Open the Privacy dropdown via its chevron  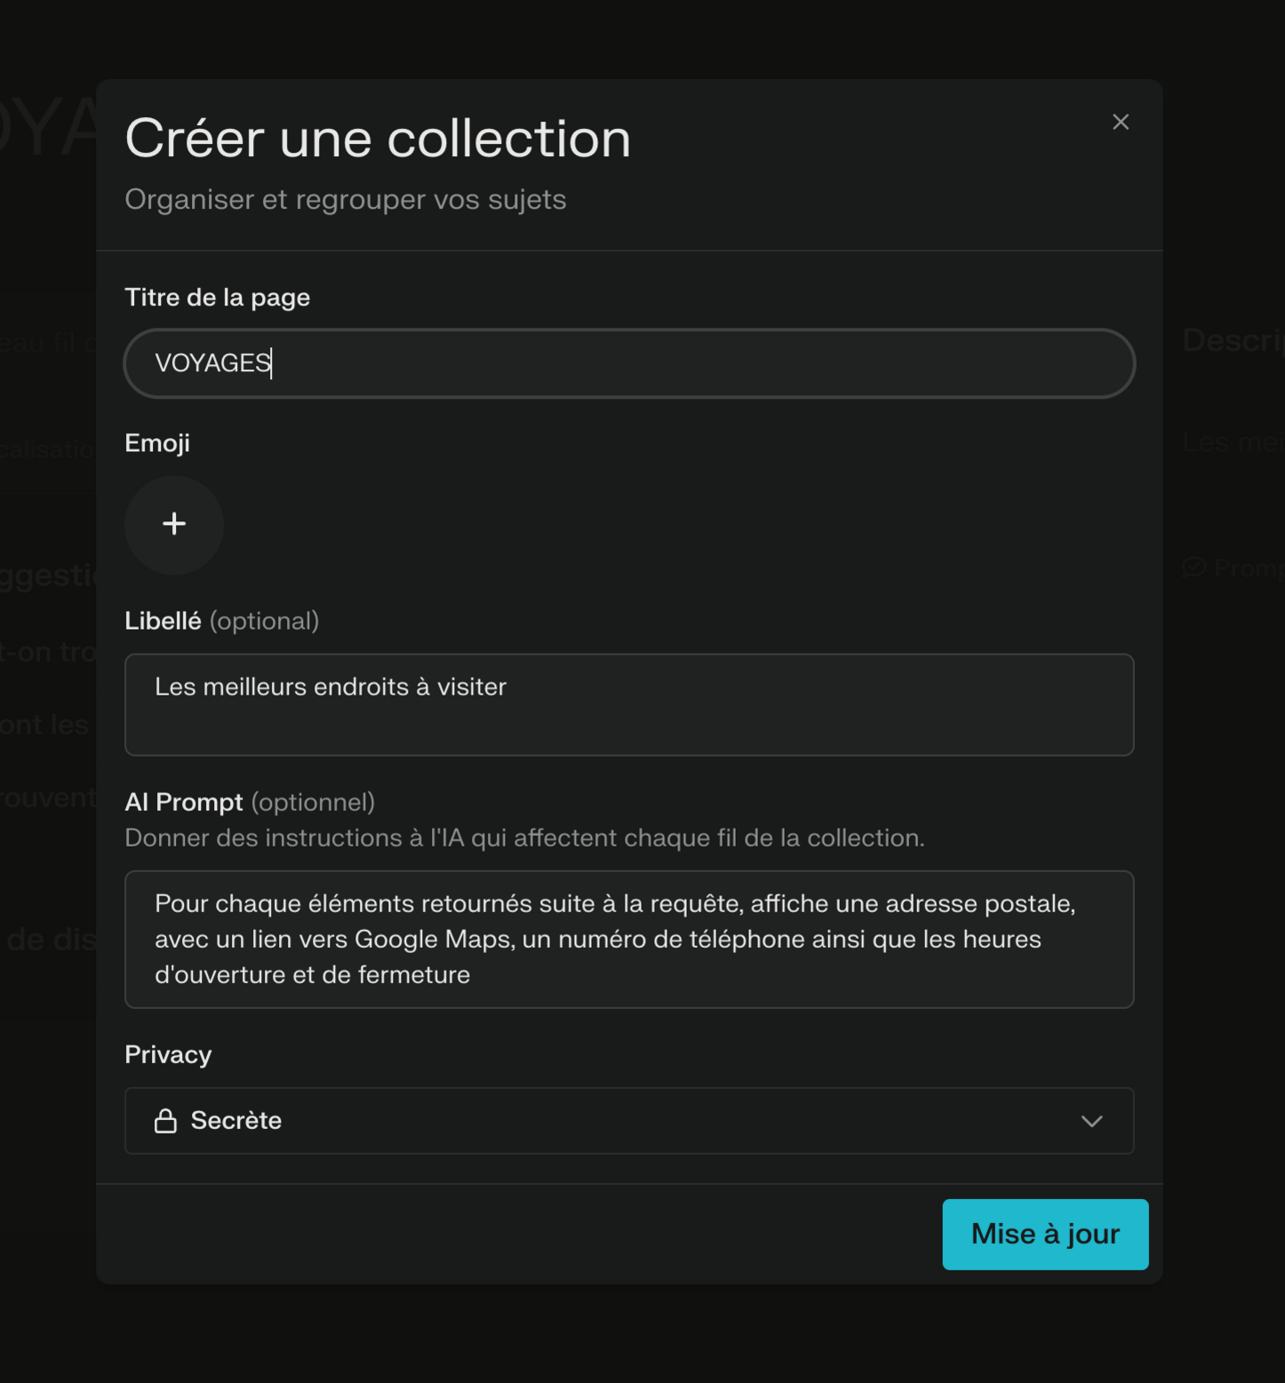[x=1091, y=1121]
